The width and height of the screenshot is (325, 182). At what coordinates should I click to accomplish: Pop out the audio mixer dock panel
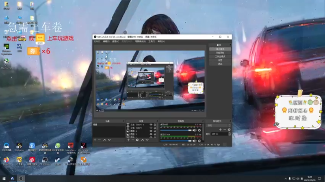point(203,121)
